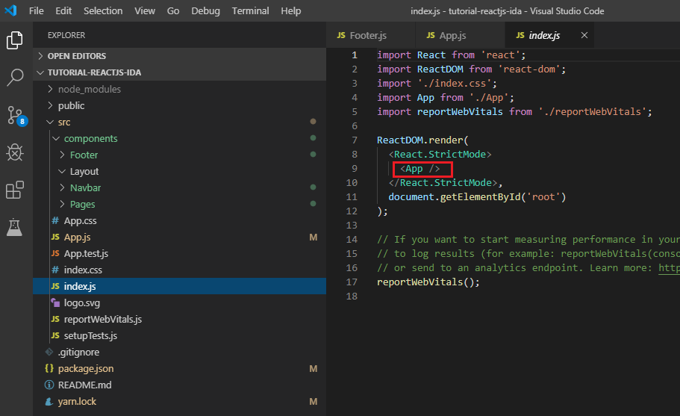The width and height of the screenshot is (680, 416).
Task: Click braces icon of package.json
Action: pos(49,368)
